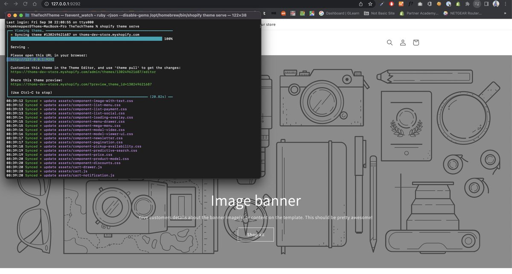The image size is (512, 274).
Task: Open the Chrome profile avatar
Action: [496, 4]
